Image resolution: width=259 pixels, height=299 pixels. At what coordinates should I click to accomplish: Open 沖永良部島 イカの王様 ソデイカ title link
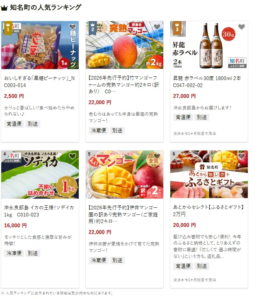pyautogui.click(x=39, y=211)
